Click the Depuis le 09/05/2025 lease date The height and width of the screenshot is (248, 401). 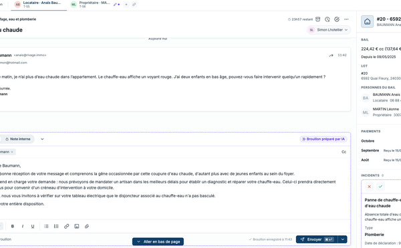pos(378,57)
